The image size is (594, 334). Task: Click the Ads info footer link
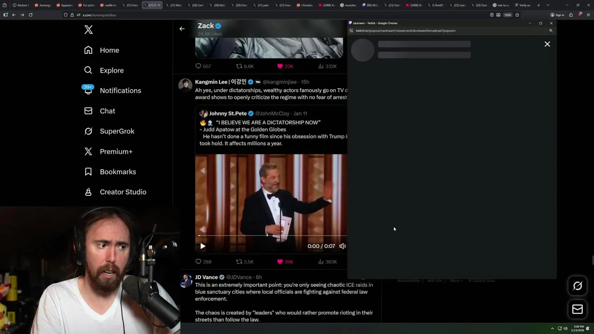pyautogui.click(x=435, y=281)
